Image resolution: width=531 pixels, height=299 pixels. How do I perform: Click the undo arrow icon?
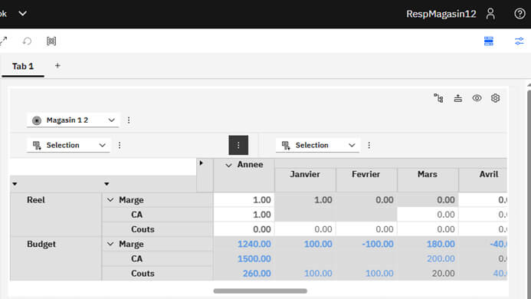27,41
